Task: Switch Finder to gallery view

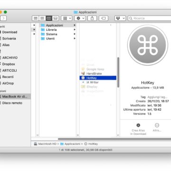Action: (x=56, y=18)
